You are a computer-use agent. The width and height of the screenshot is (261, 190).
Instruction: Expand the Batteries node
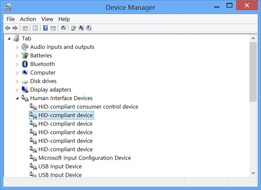(17, 56)
